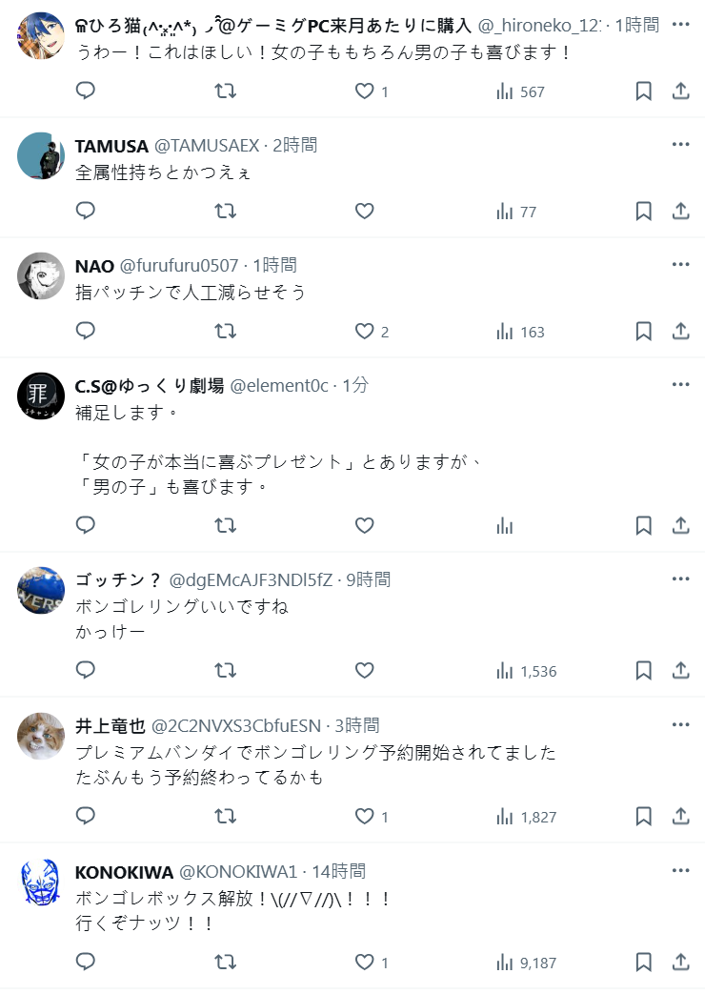The height and width of the screenshot is (994, 705).
Task: Share C.S@ゆっくり劇場's tweet
Action: click(x=681, y=525)
